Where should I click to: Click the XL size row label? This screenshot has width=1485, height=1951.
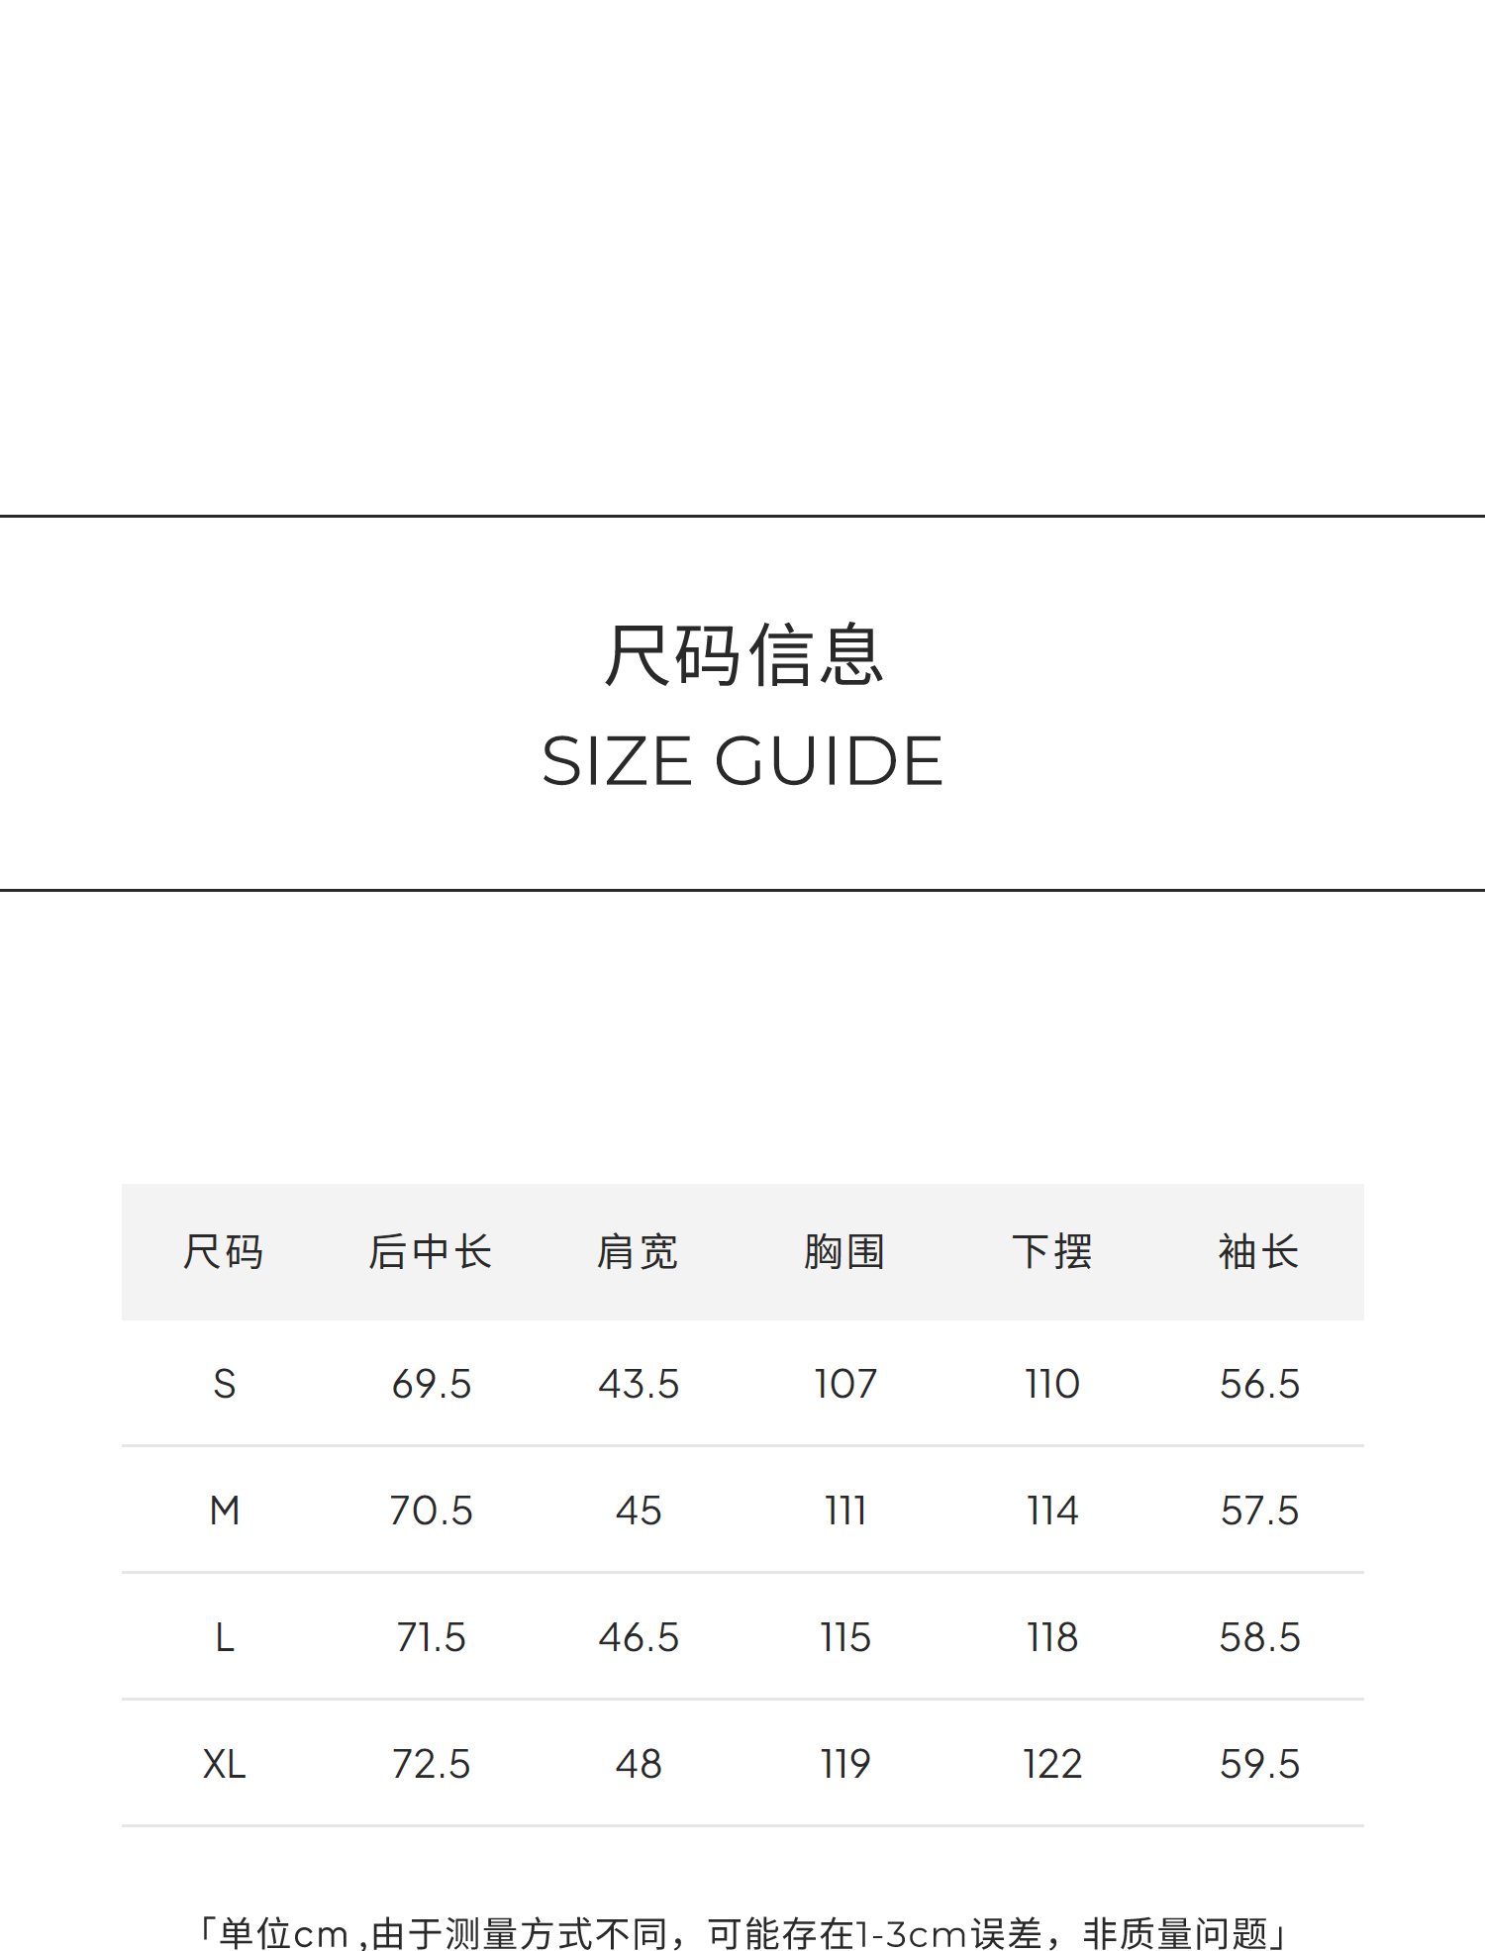[225, 1764]
